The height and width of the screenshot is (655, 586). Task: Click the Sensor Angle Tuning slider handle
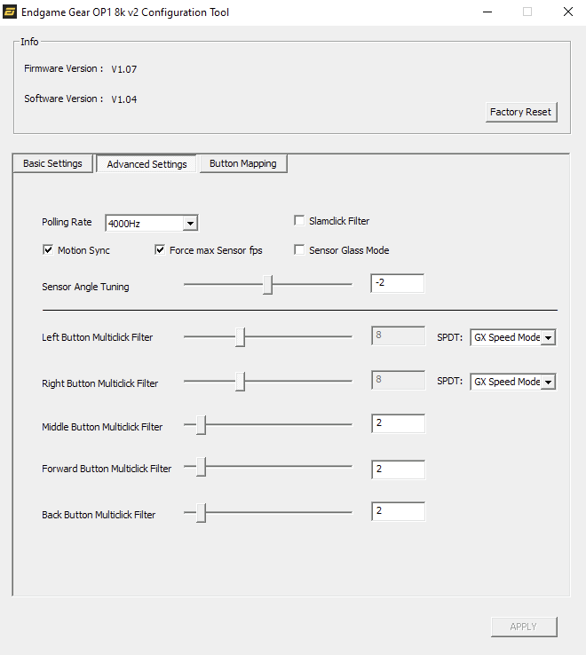point(267,285)
